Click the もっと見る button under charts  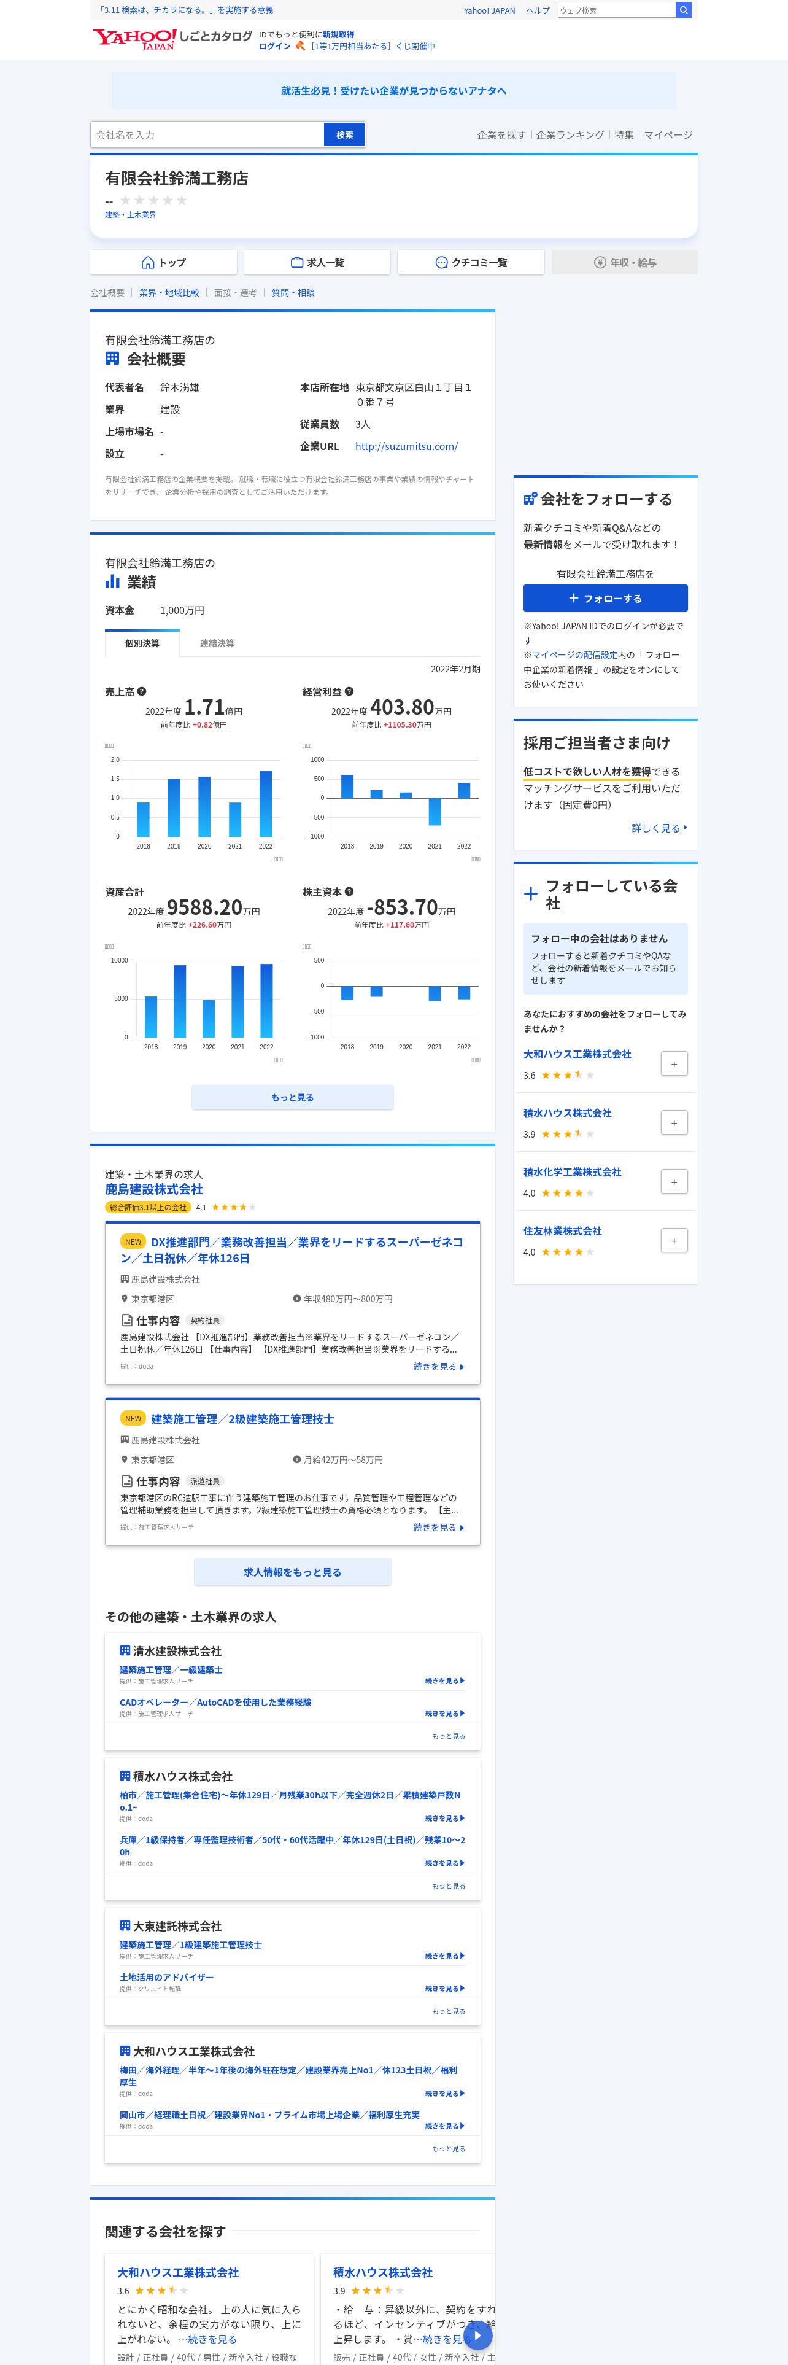point(293,1098)
